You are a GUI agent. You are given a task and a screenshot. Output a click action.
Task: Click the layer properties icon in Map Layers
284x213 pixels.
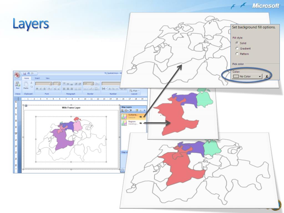[136, 110]
